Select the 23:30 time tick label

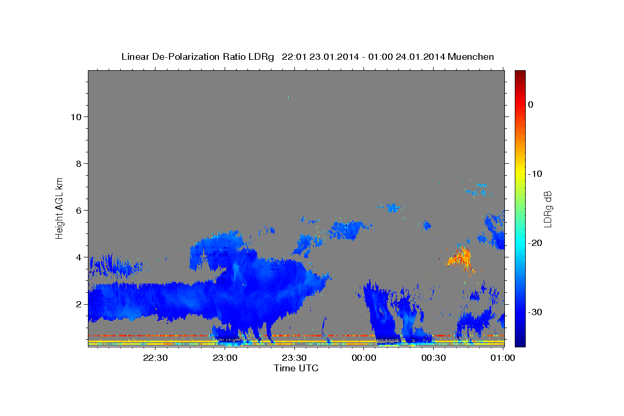pyautogui.click(x=294, y=358)
